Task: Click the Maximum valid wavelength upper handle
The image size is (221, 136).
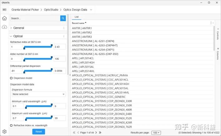Action: click(52, 117)
